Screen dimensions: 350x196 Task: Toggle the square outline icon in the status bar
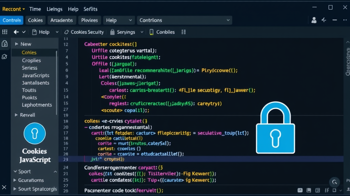(335, 191)
